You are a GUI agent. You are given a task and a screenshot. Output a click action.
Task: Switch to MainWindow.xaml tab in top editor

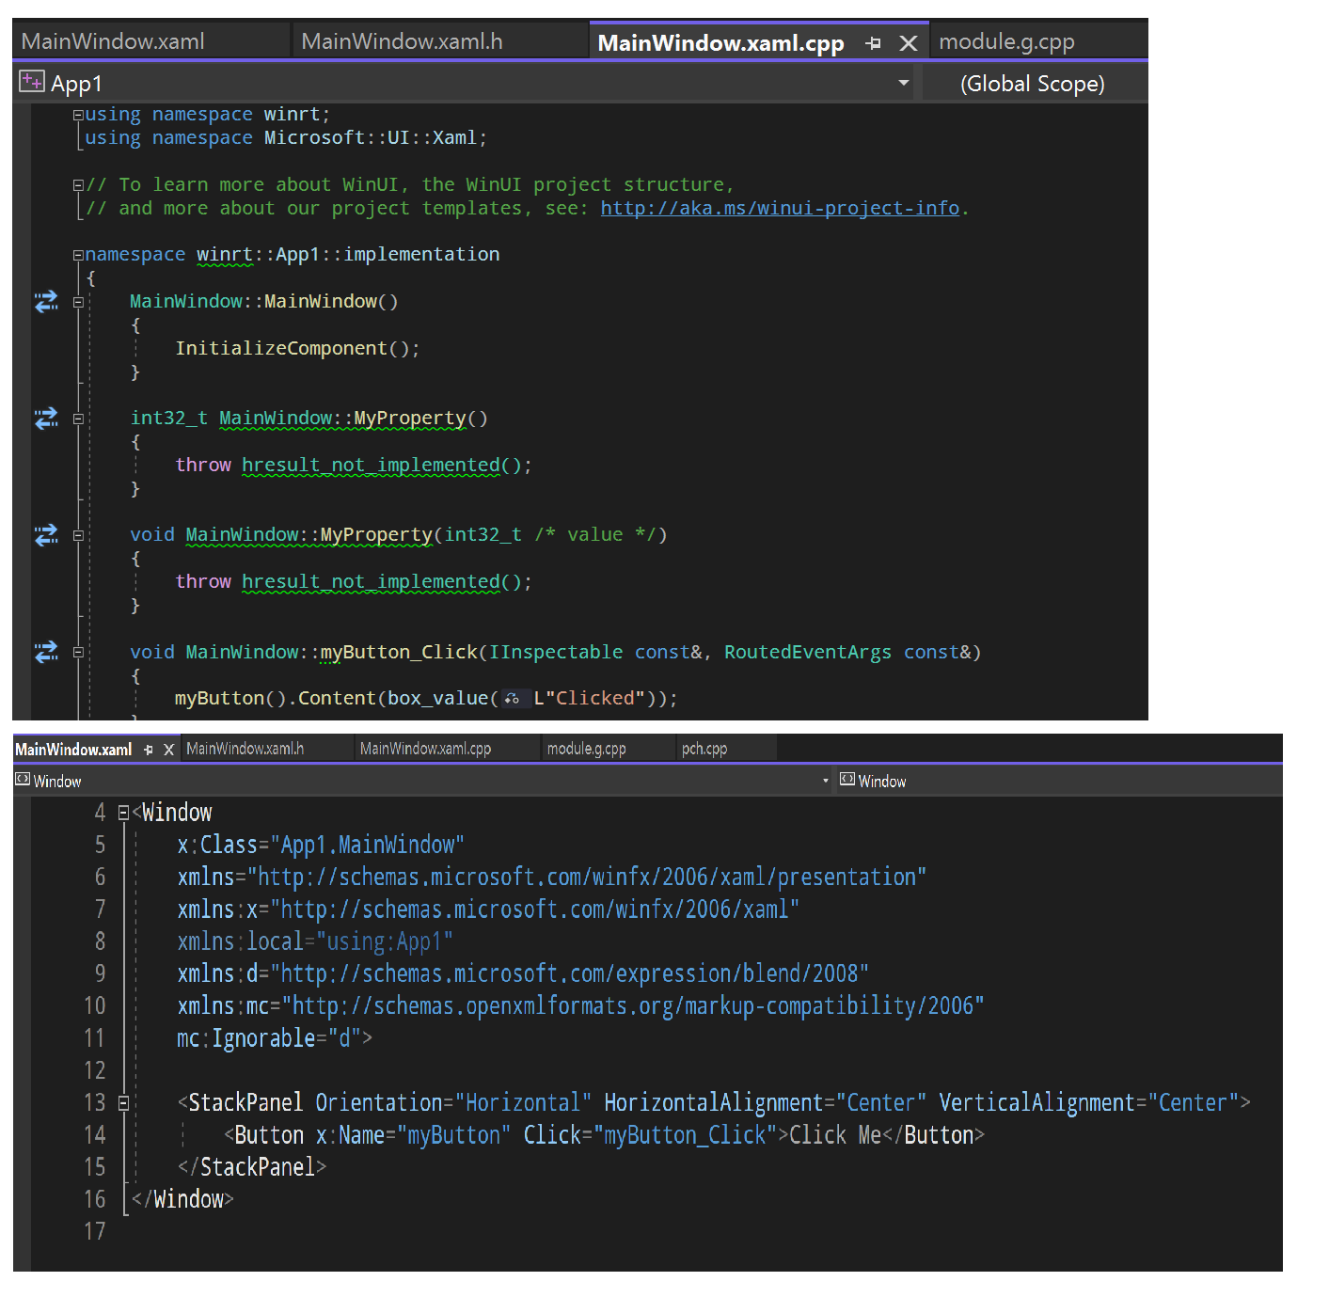click(113, 41)
